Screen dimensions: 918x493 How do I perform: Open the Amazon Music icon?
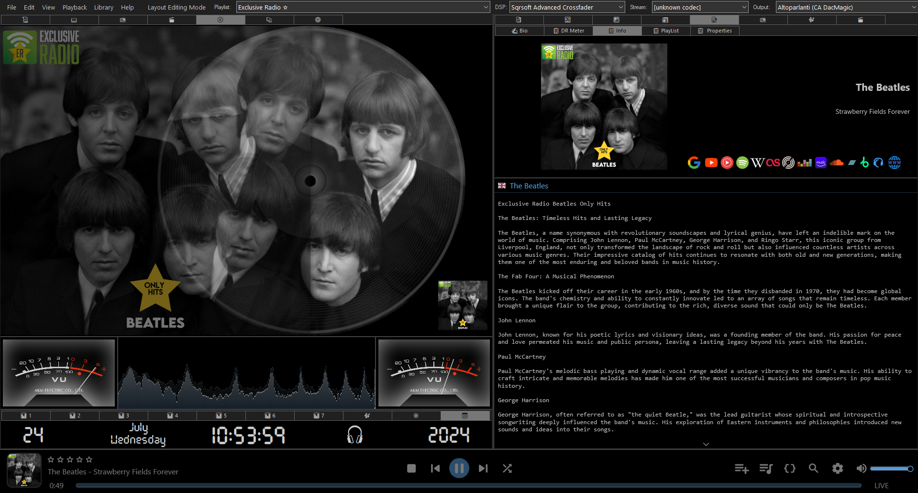(821, 163)
